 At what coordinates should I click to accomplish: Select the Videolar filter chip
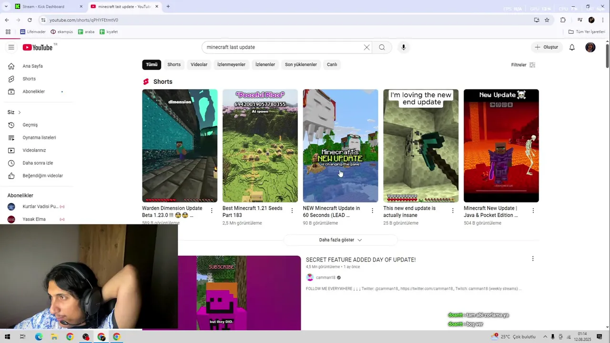point(199,64)
